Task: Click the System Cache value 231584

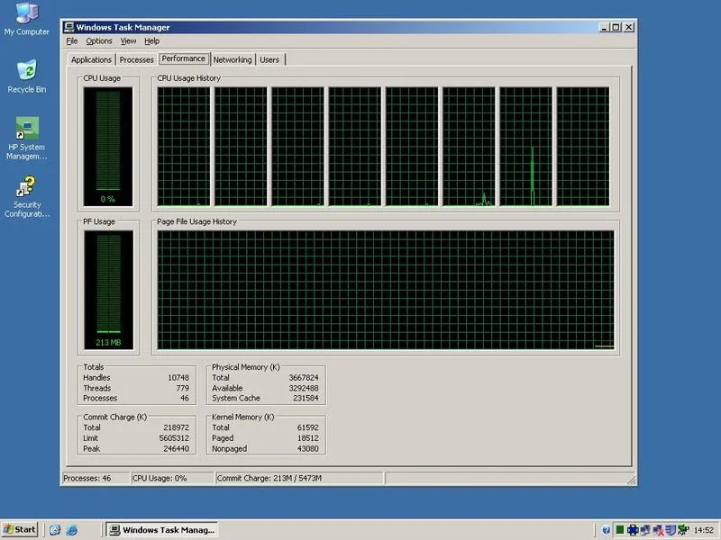Action: click(306, 398)
